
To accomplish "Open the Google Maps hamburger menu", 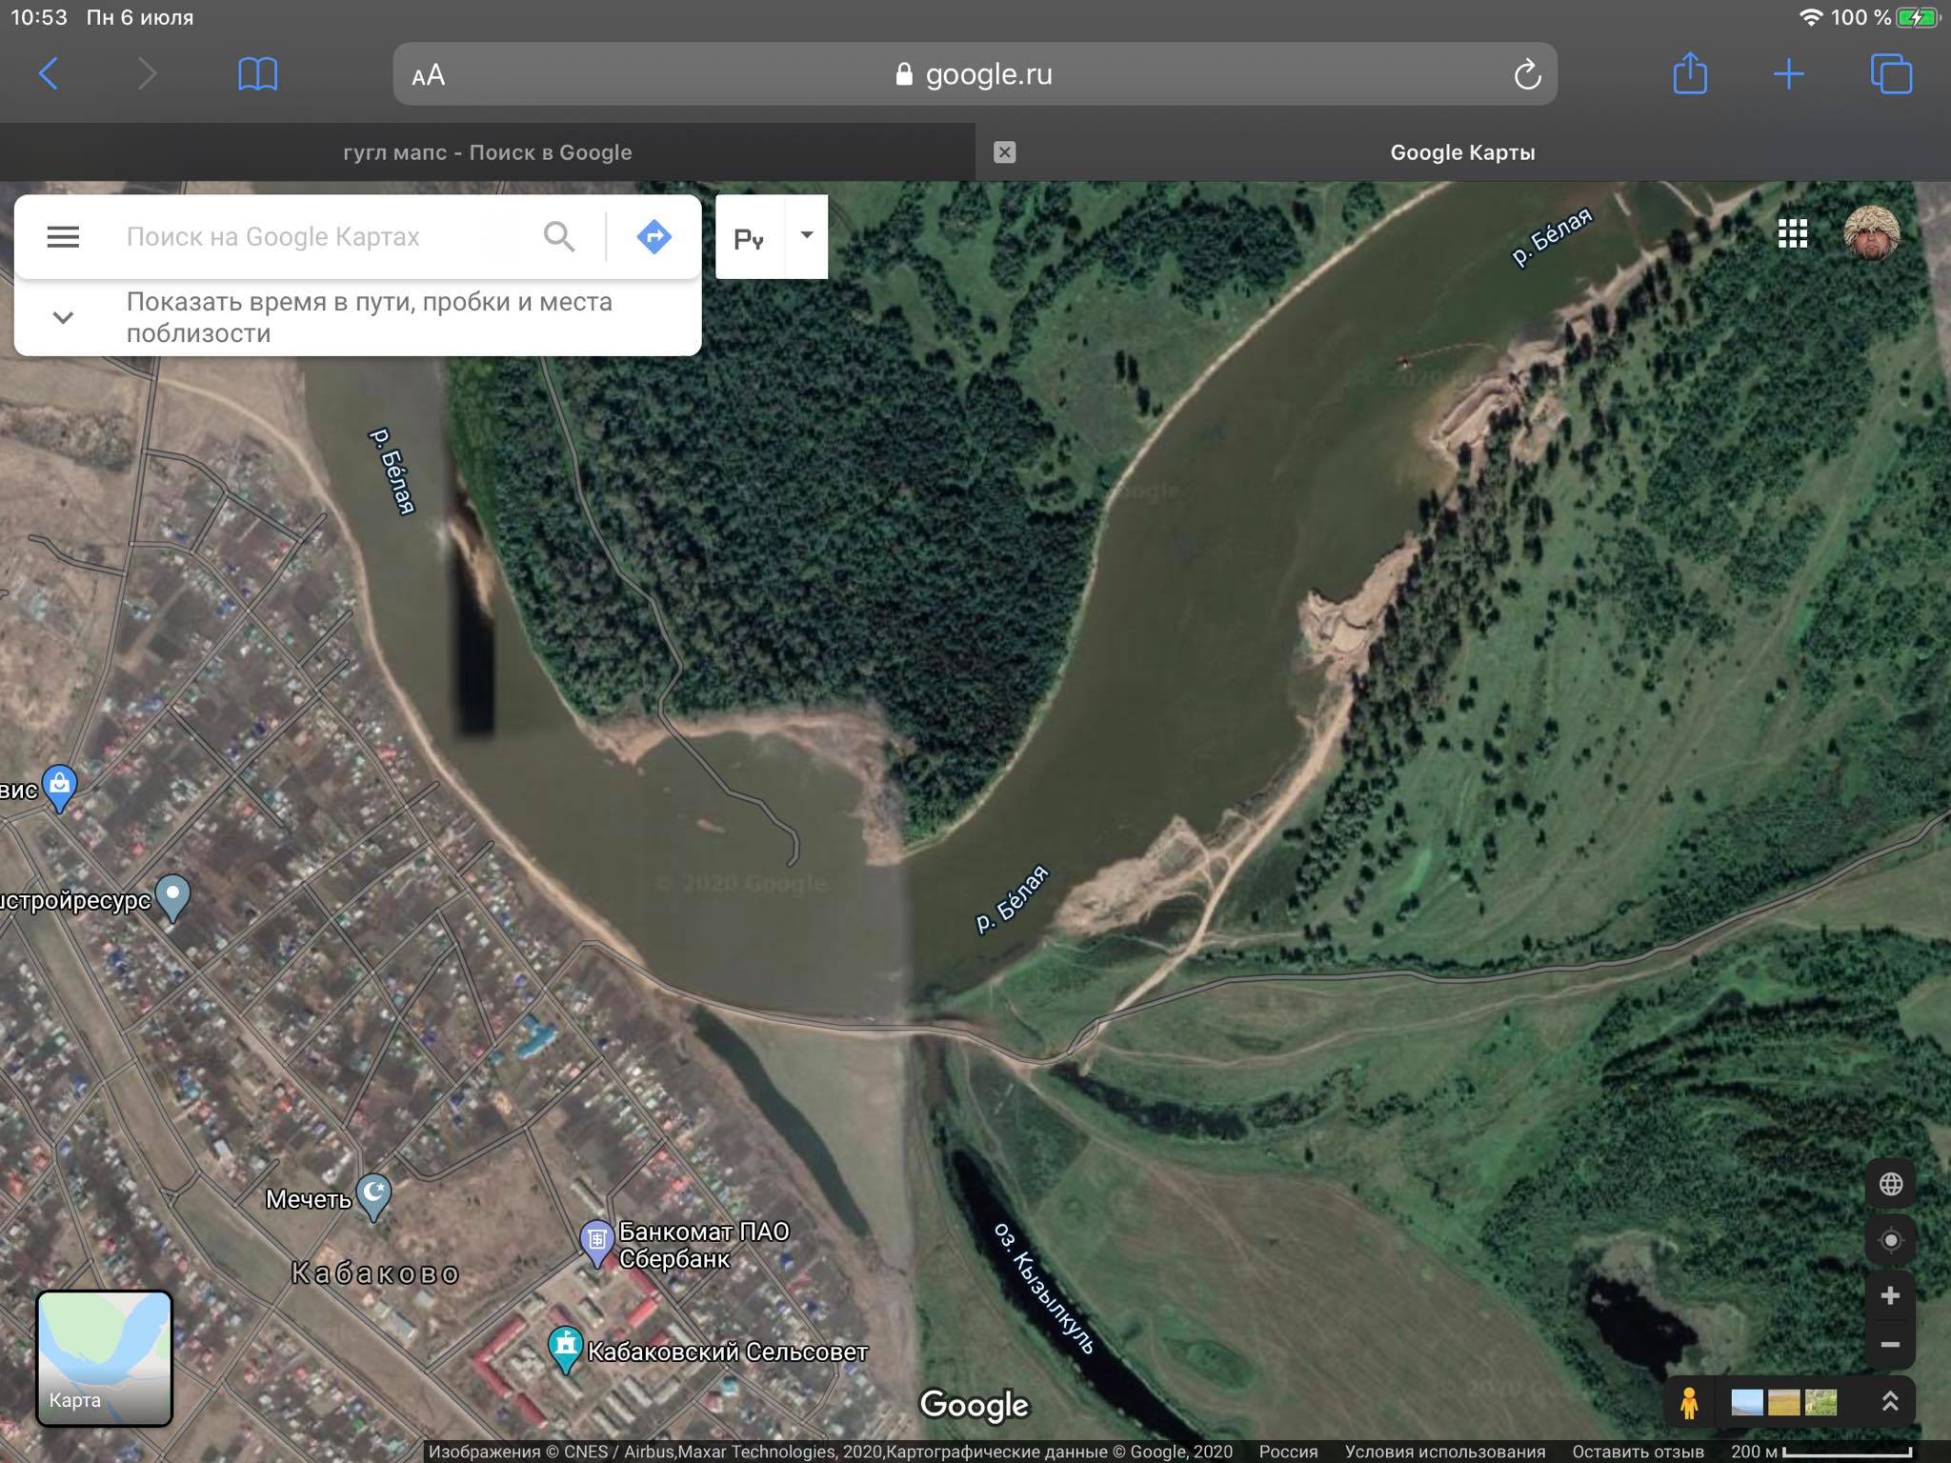I will tap(63, 236).
